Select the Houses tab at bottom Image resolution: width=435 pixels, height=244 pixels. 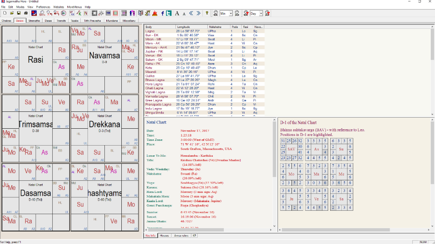click(x=164, y=236)
